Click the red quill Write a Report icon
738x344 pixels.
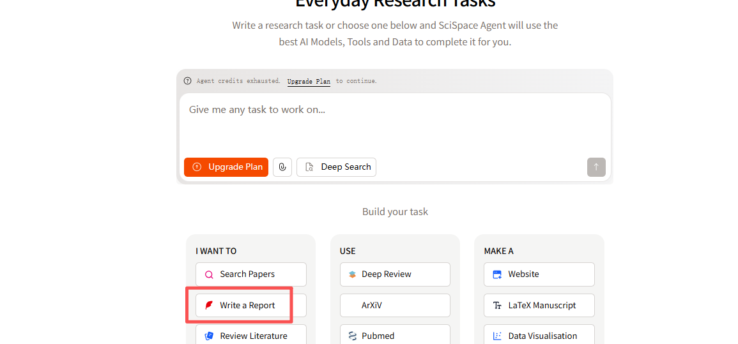point(209,306)
